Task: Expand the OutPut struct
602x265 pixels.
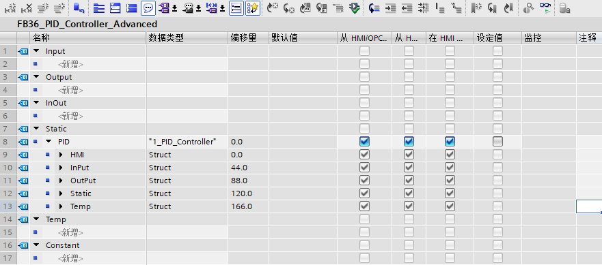Action: [x=61, y=181]
